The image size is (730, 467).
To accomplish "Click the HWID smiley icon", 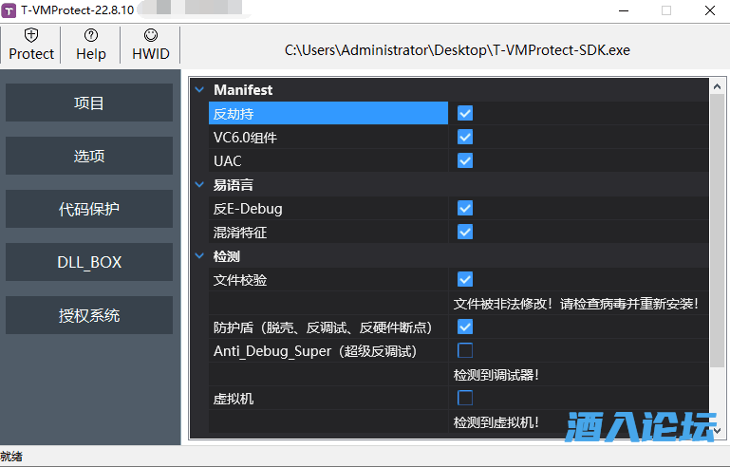I will 150,35.
